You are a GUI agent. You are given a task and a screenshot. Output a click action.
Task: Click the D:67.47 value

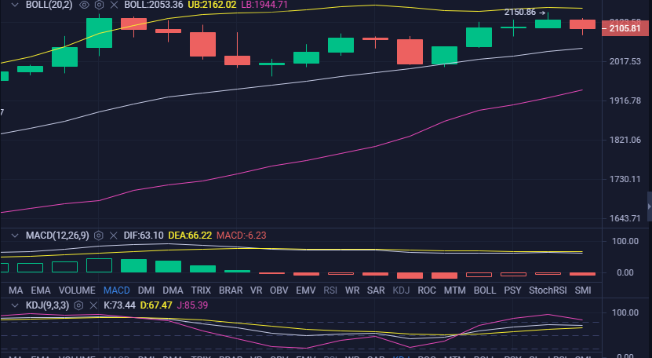156,305
